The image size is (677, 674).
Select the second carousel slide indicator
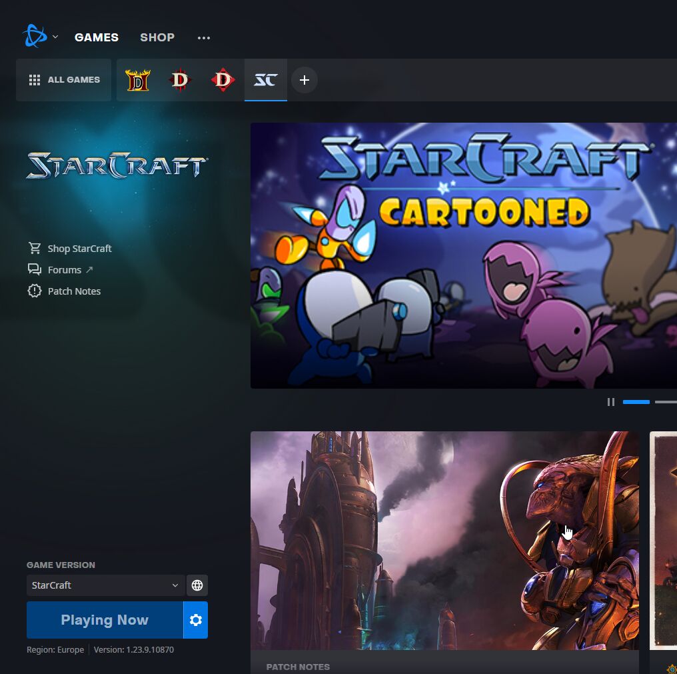click(x=666, y=402)
